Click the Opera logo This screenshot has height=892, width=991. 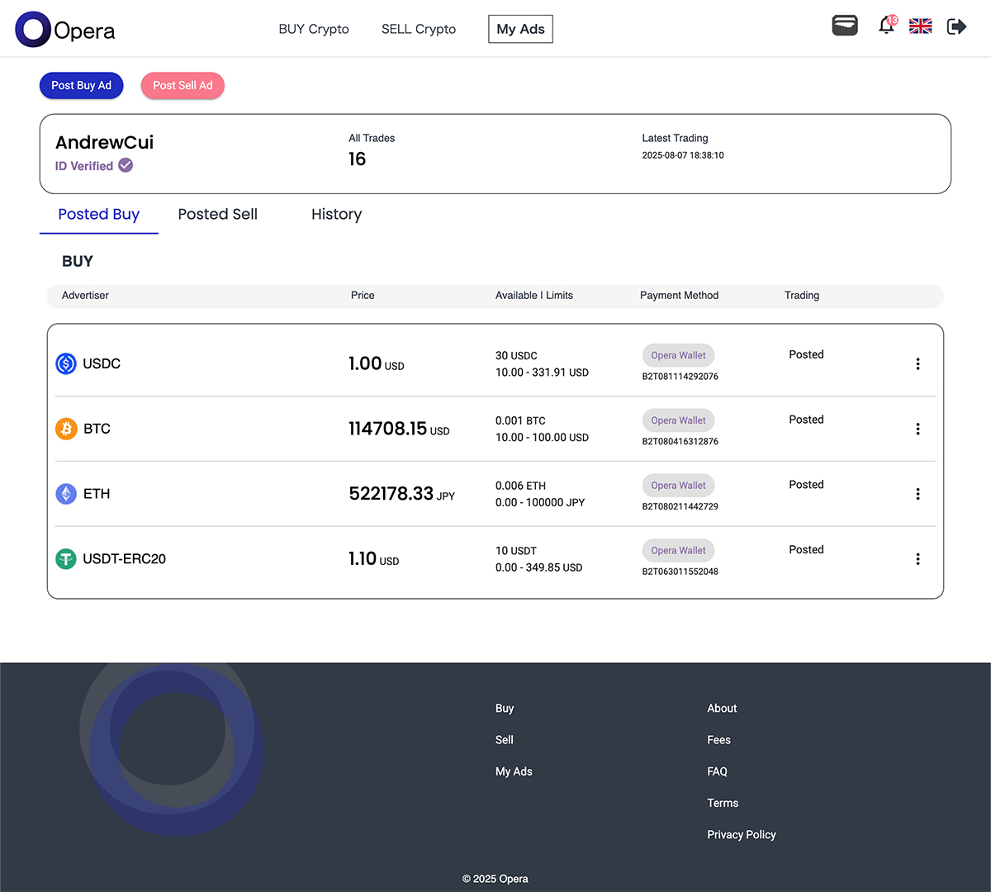tap(65, 30)
